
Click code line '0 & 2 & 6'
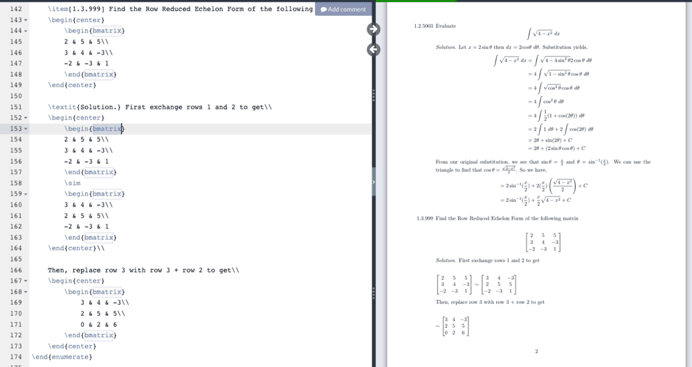99,325
